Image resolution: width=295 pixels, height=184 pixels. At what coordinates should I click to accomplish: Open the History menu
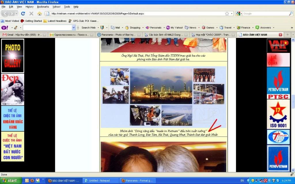[x=29, y=7]
